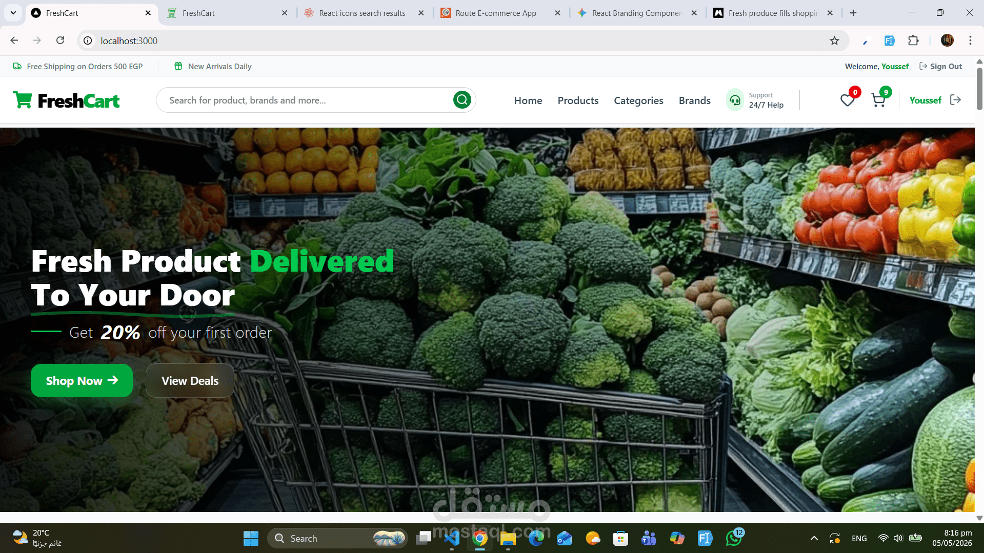Click the ENG language indicator
The width and height of the screenshot is (984, 553).
(859, 538)
